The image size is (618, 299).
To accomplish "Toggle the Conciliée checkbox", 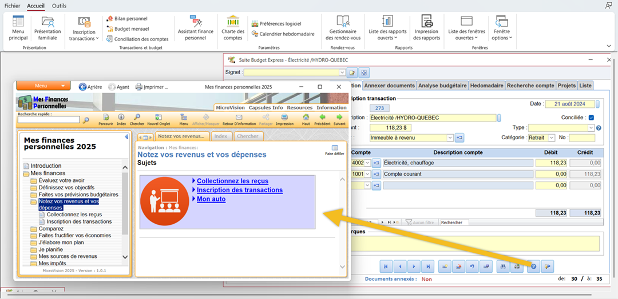I will coord(591,118).
